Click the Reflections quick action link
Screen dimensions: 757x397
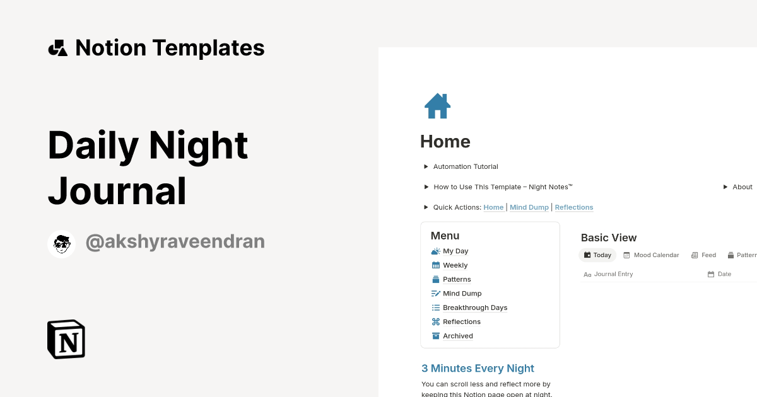pos(574,207)
